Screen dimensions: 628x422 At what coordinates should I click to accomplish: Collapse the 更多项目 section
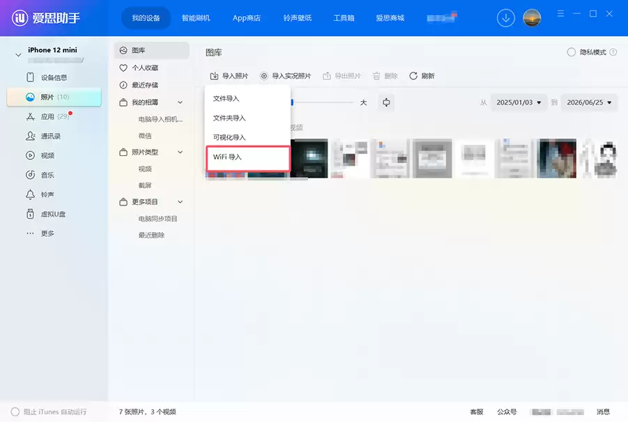click(x=181, y=202)
